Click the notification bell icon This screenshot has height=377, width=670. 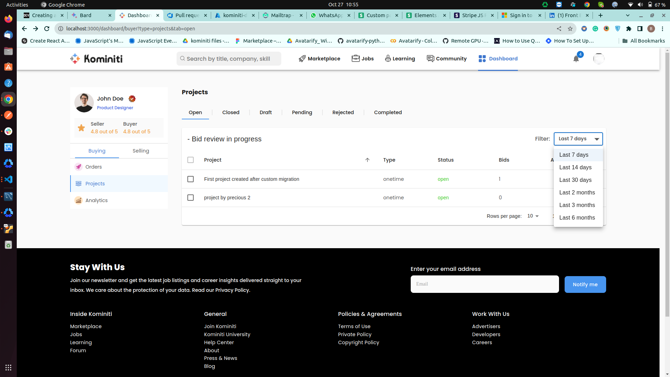pos(576,59)
